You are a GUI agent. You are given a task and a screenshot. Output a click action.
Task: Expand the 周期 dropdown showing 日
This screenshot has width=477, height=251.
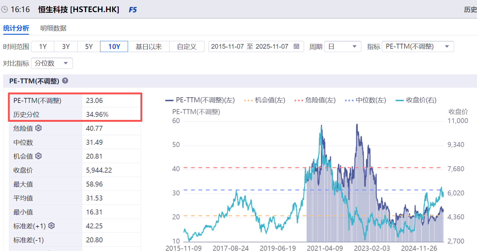(343, 46)
